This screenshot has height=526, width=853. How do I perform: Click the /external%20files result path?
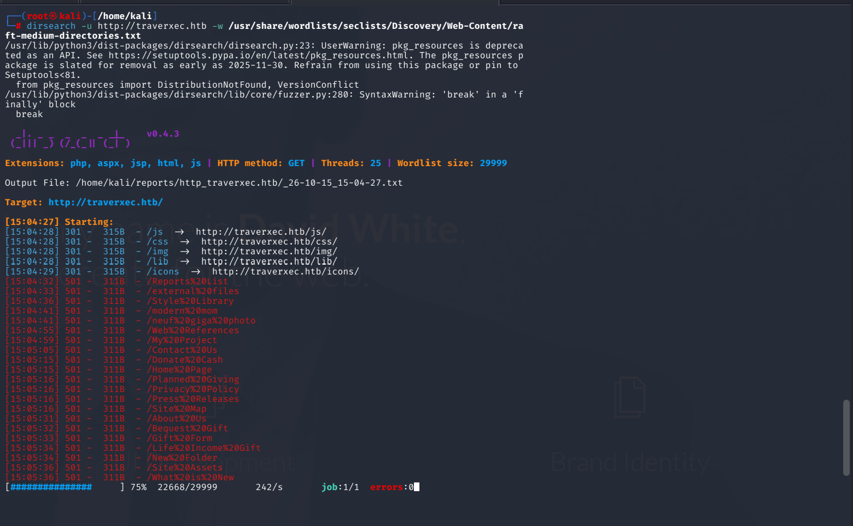193,291
